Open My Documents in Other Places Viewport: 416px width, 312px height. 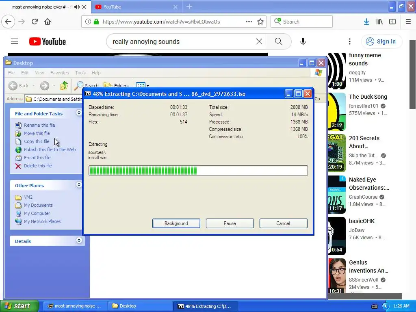coord(38,205)
